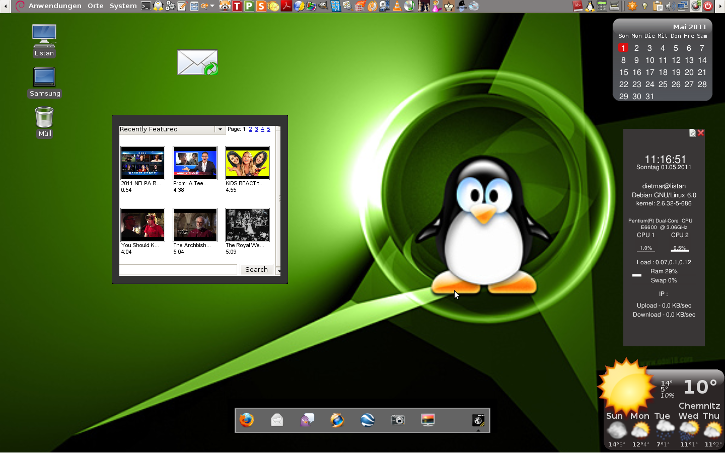The height and width of the screenshot is (453, 725).
Task: Open the file manager drawer icon
Action: click(x=194, y=6)
